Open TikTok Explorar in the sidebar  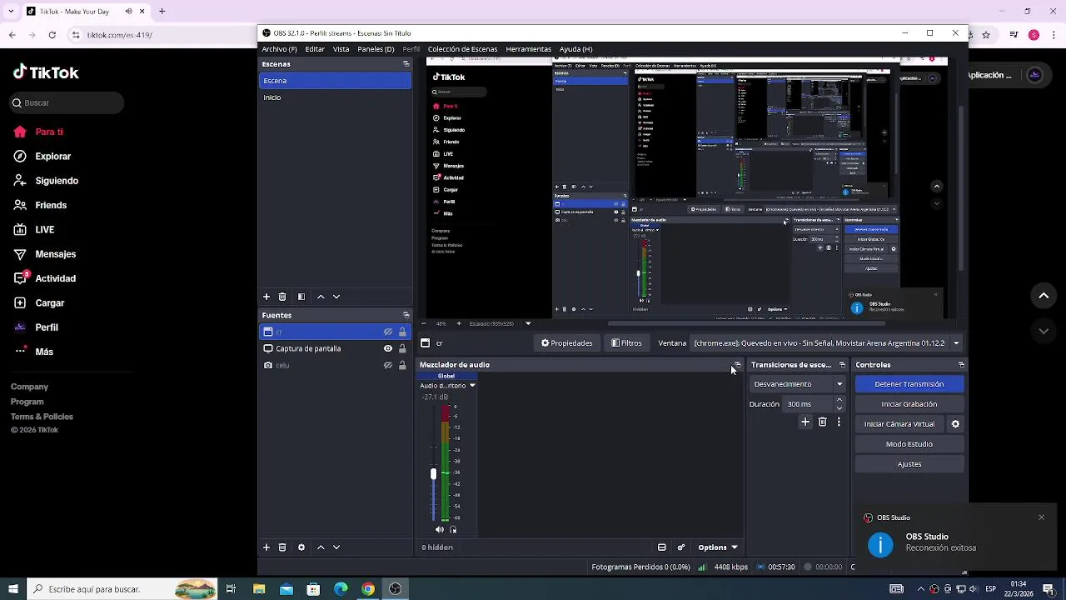click(x=52, y=157)
